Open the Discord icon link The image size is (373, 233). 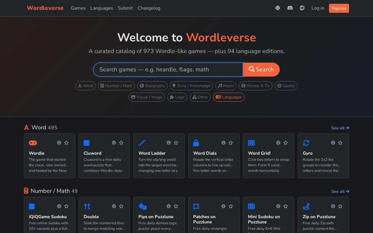(290, 8)
